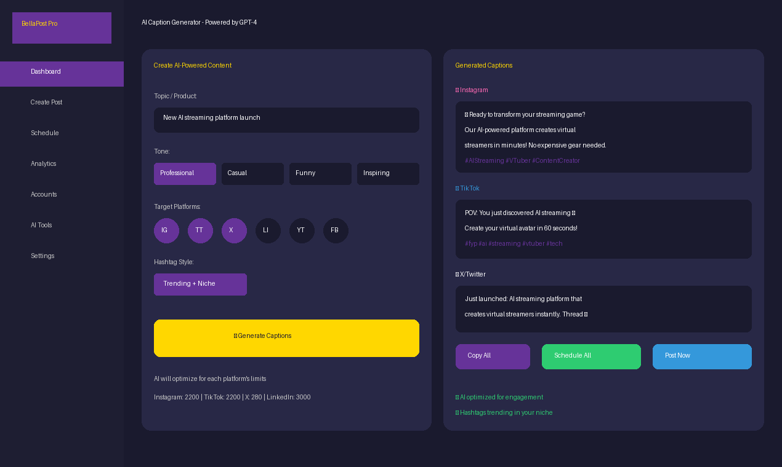Click the Copy All button
The height and width of the screenshot is (467, 782).
pyautogui.click(x=493, y=356)
